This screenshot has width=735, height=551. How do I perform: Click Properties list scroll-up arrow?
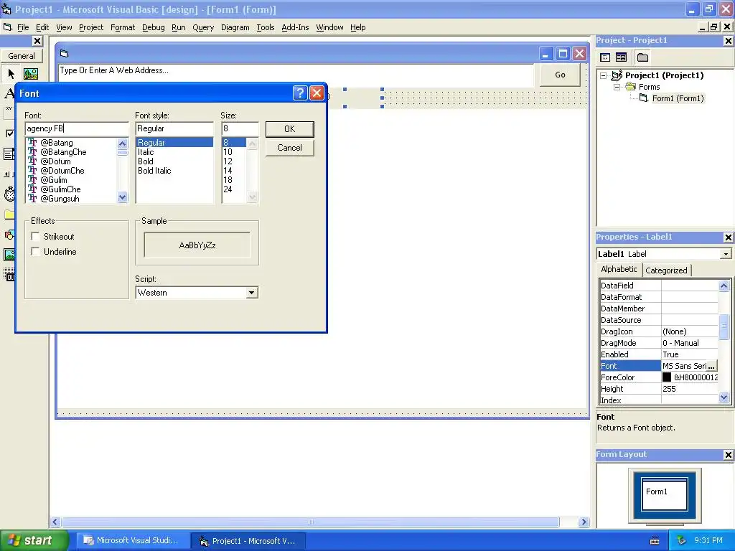[x=724, y=286]
